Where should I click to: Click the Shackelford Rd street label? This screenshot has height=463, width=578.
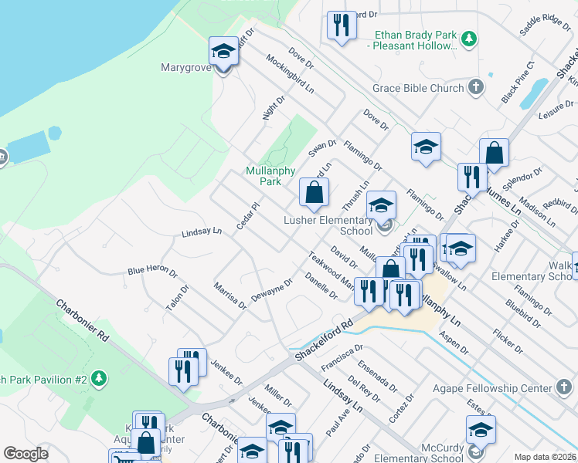pyautogui.click(x=322, y=336)
